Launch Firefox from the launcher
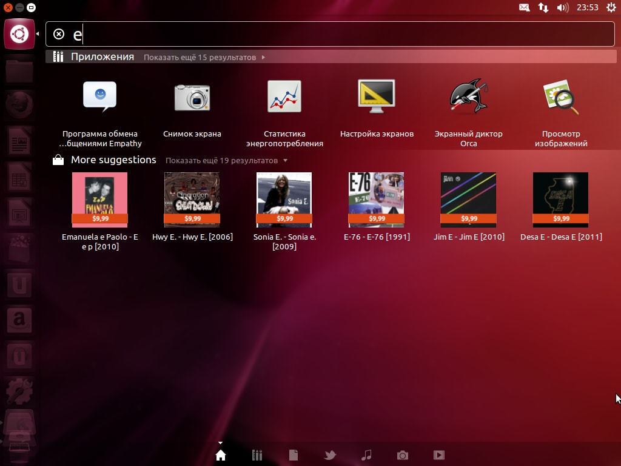Screen dimensions: 621x466 19,104
